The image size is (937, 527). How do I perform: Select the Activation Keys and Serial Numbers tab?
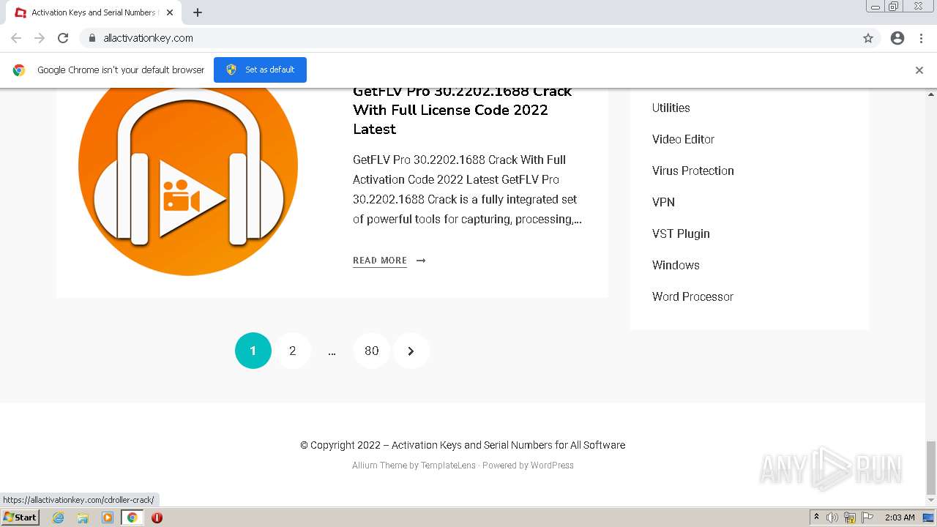pos(93,12)
